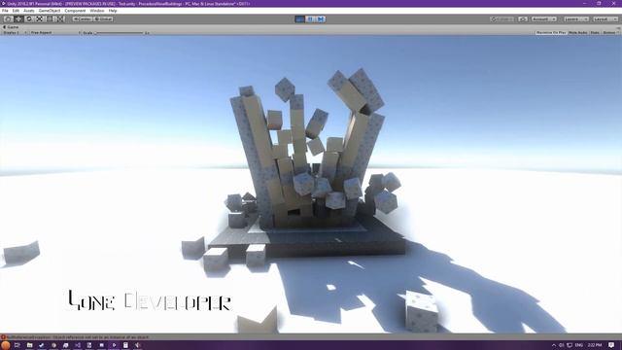Pause the game with Pause button

pos(310,19)
